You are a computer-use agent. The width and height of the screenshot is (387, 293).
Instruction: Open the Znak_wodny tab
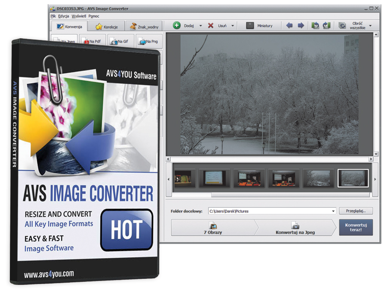point(144,27)
